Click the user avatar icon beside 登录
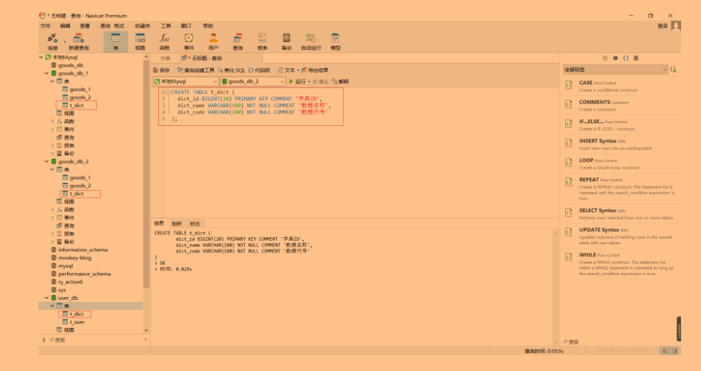The height and width of the screenshot is (371, 701). tap(676, 26)
